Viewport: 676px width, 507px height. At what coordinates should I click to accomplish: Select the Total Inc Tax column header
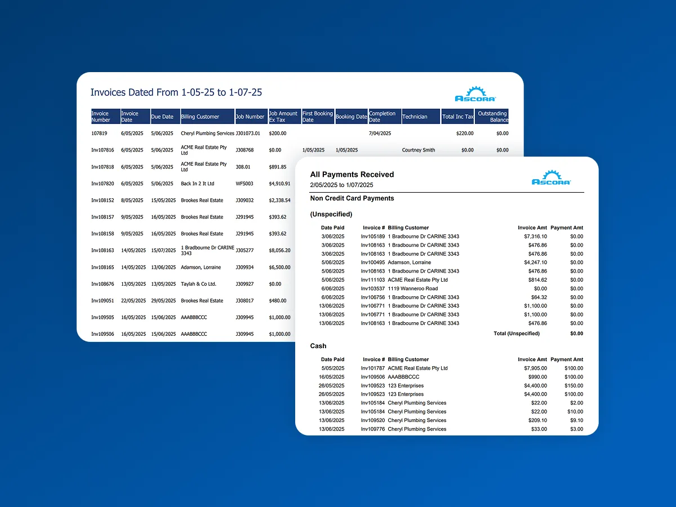click(x=457, y=117)
